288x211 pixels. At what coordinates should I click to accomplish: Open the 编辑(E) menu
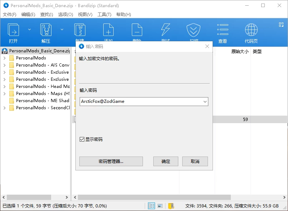tap(28, 15)
